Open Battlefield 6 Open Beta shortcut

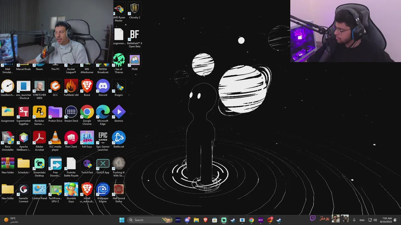pos(134,38)
